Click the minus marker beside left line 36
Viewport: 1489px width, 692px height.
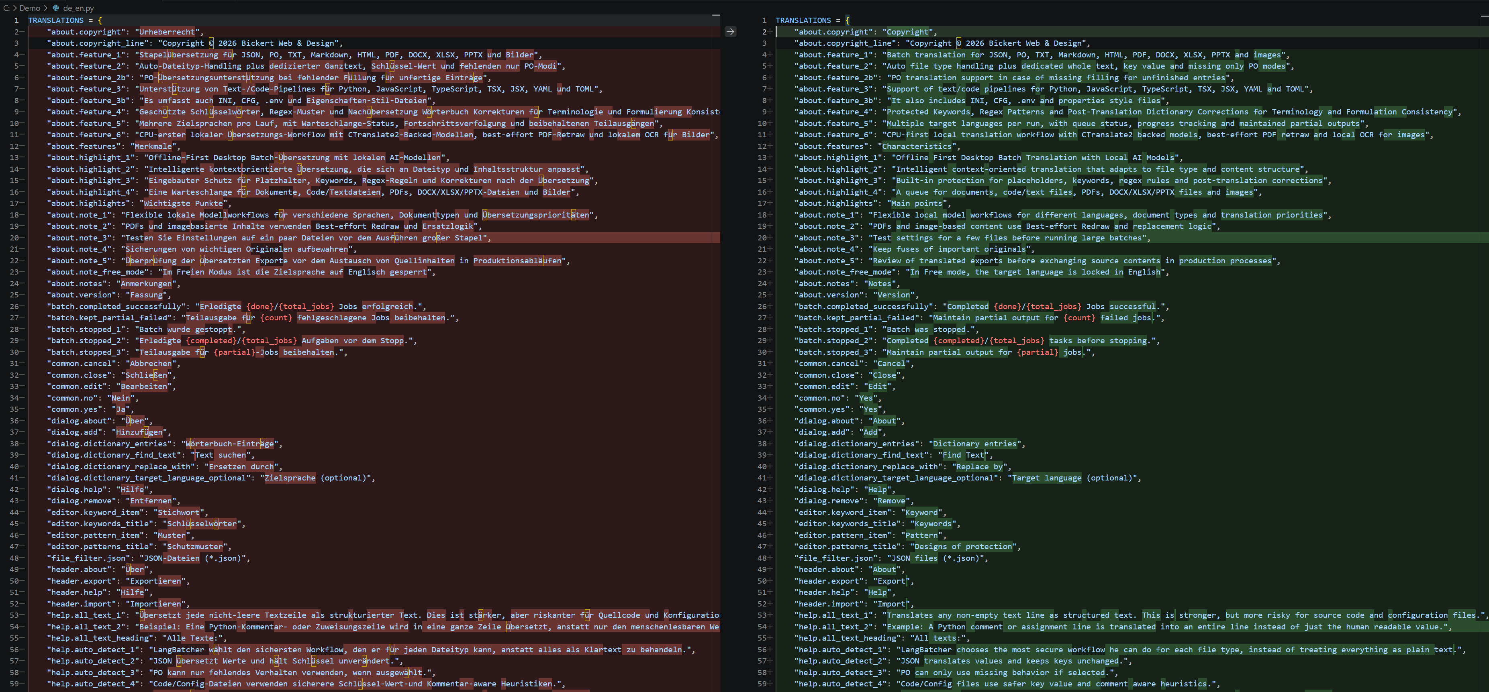[22, 421]
